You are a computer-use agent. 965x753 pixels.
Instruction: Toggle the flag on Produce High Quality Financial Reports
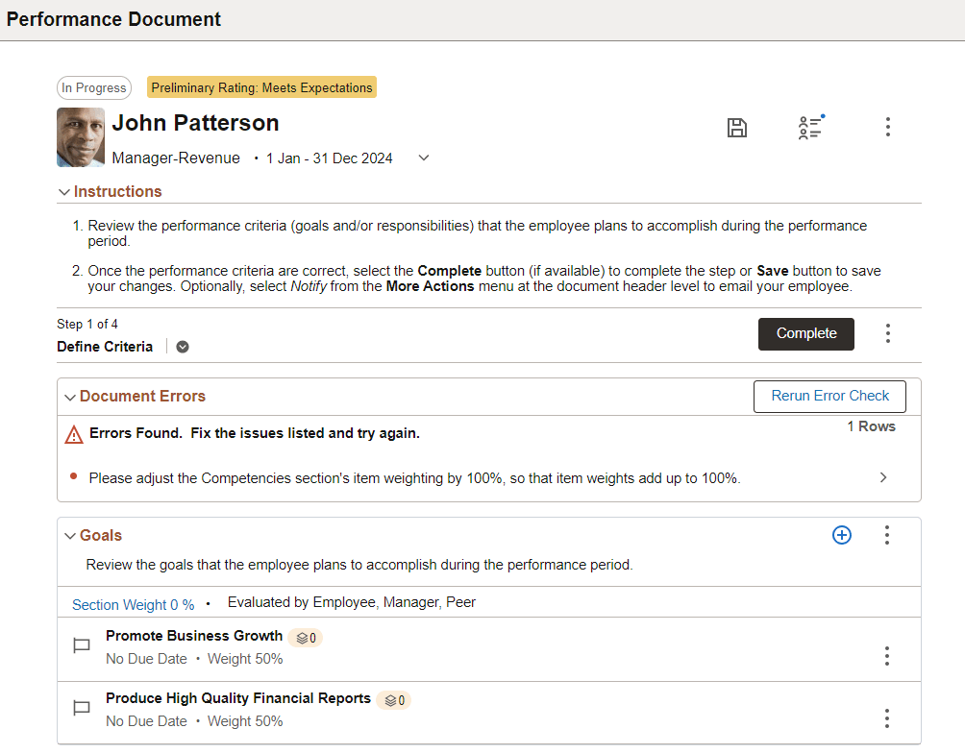click(x=82, y=709)
